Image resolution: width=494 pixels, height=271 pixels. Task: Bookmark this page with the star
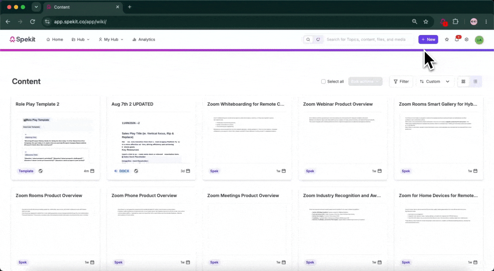click(x=426, y=22)
